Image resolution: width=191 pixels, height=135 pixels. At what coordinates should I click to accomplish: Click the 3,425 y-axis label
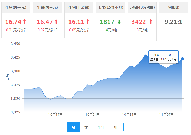click(x=16, y=57)
